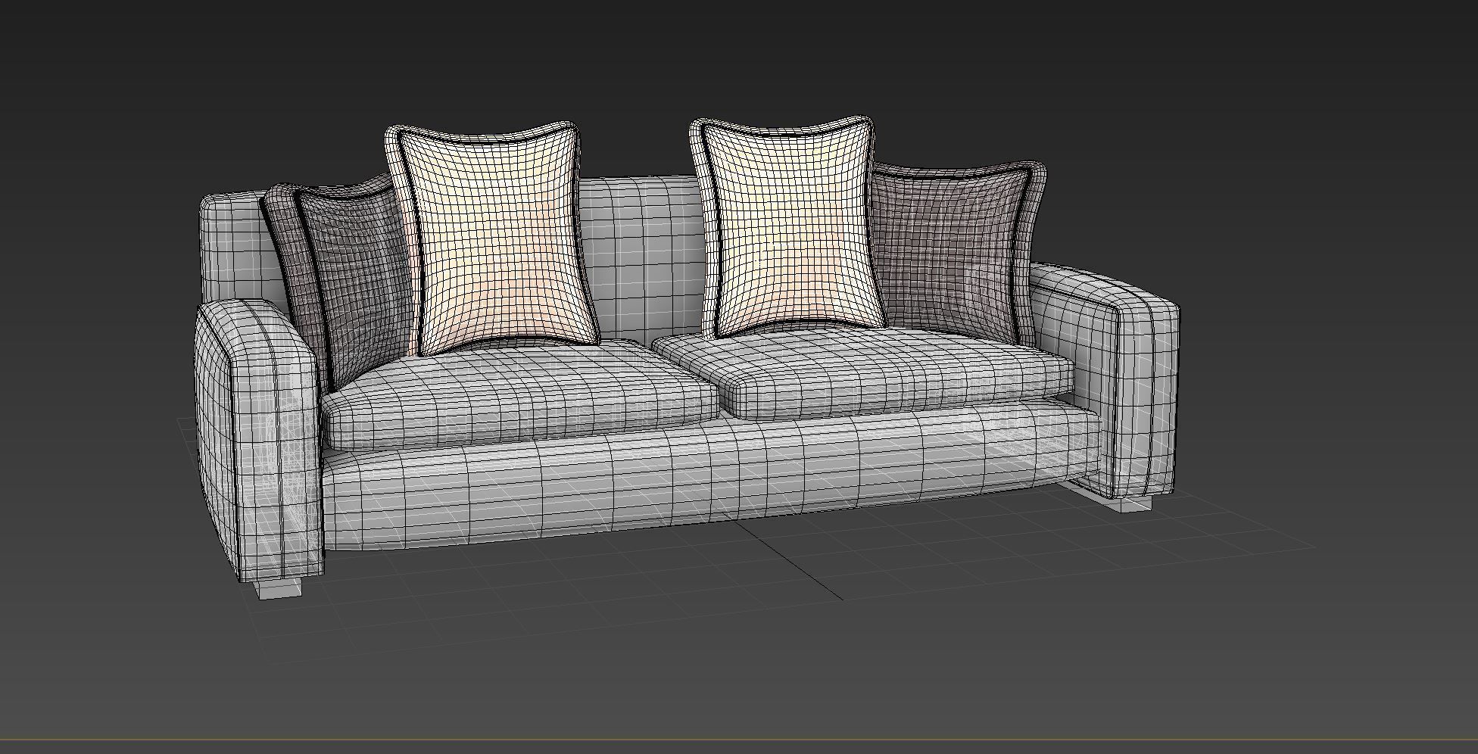
Task: Select the far-right dark throw pillow
Action: 958,250
